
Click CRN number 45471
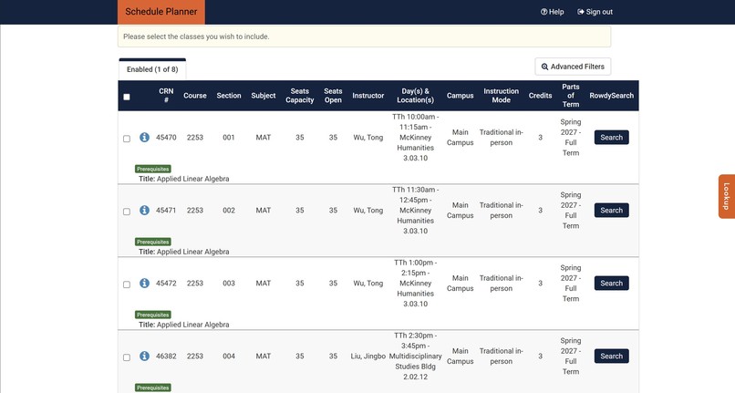166,210
